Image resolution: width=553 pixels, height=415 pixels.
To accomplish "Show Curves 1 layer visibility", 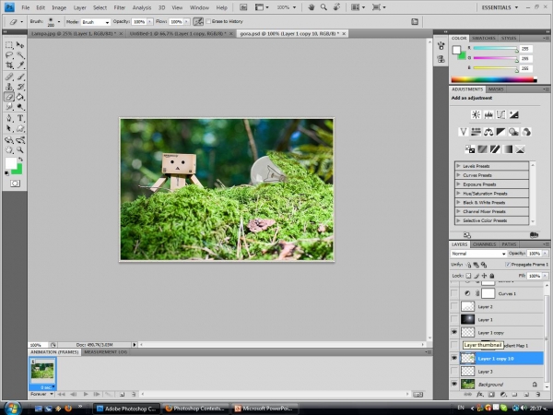I will point(454,293).
